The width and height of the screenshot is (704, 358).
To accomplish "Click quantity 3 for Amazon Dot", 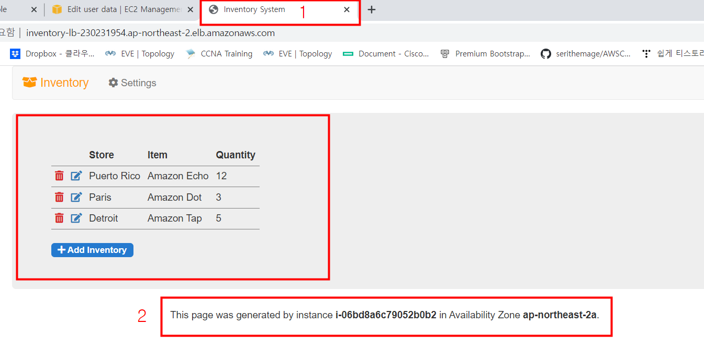I will coord(218,197).
